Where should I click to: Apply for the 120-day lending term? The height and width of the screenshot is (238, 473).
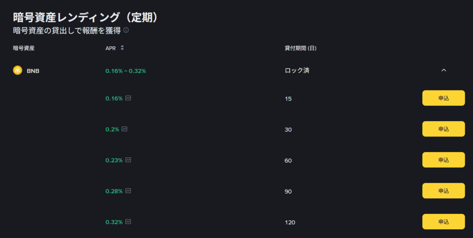[x=443, y=221]
